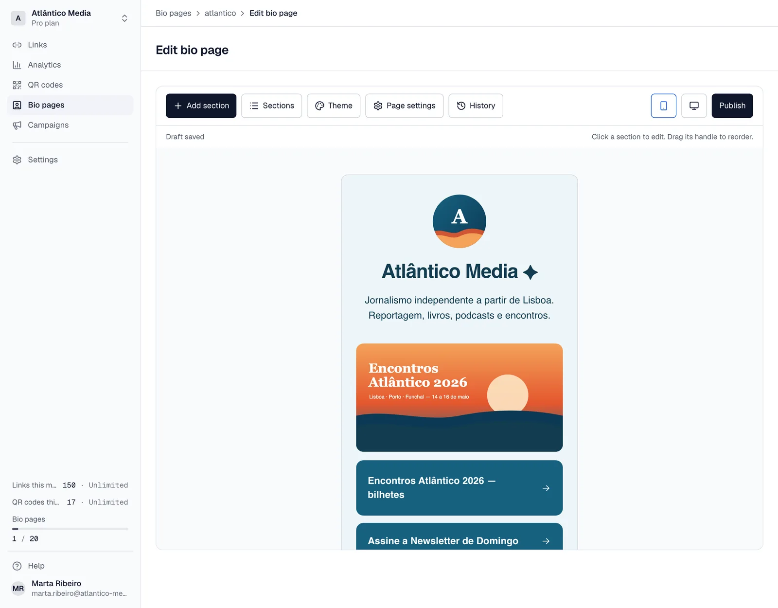Viewport: 778px width, 608px height.
Task: Switch to desktop preview mode
Action: (x=694, y=106)
